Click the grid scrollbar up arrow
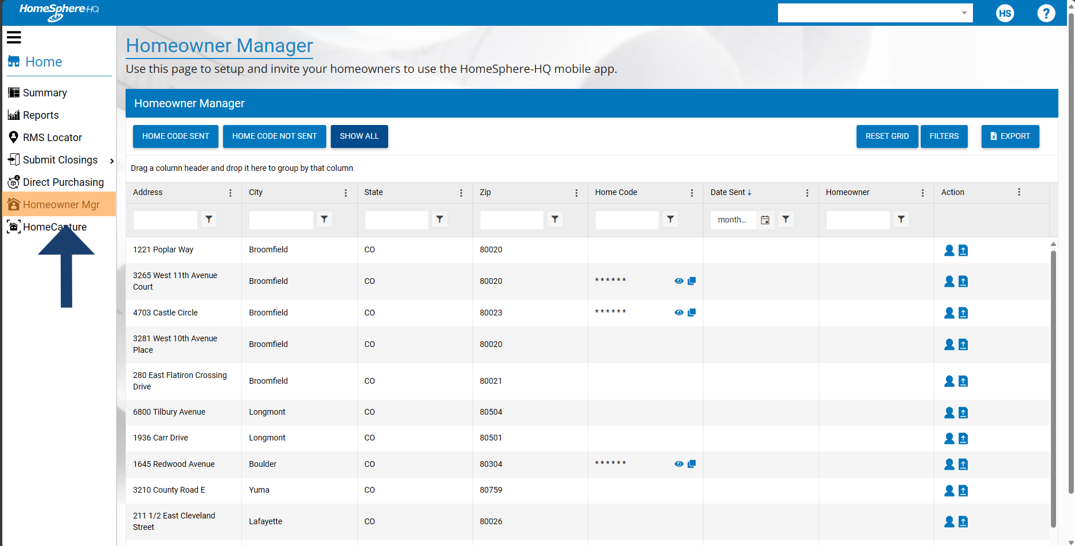The width and height of the screenshot is (1075, 546). pyautogui.click(x=1053, y=244)
